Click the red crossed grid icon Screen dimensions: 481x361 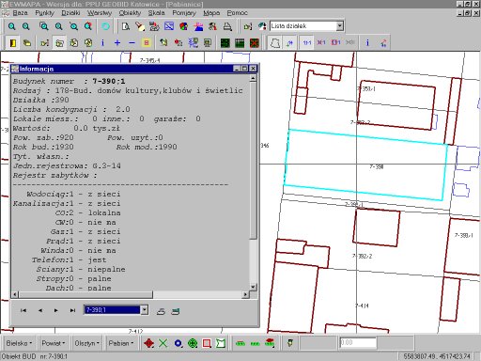tap(255, 42)
